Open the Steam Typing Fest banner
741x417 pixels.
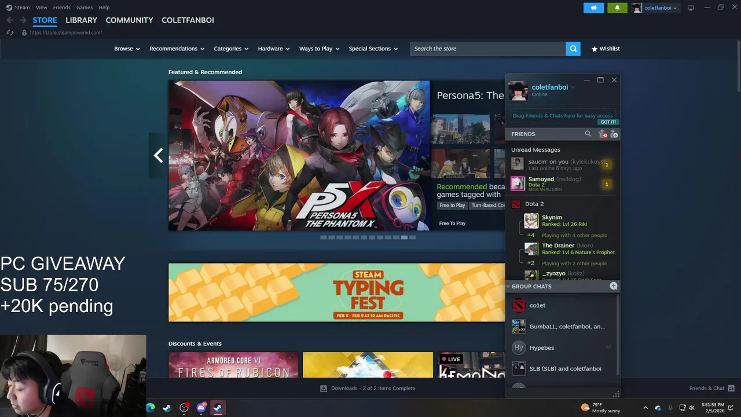(x=336, y=292)
